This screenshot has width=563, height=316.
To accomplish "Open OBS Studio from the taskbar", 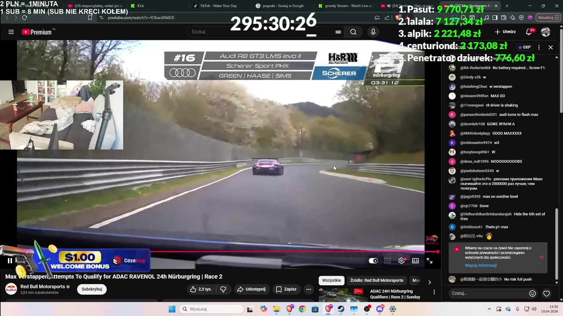I will 367,309.
